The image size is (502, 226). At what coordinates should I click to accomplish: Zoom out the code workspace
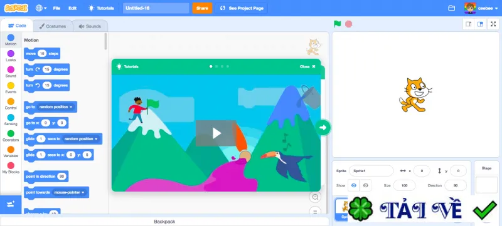(x=315, y=197)
